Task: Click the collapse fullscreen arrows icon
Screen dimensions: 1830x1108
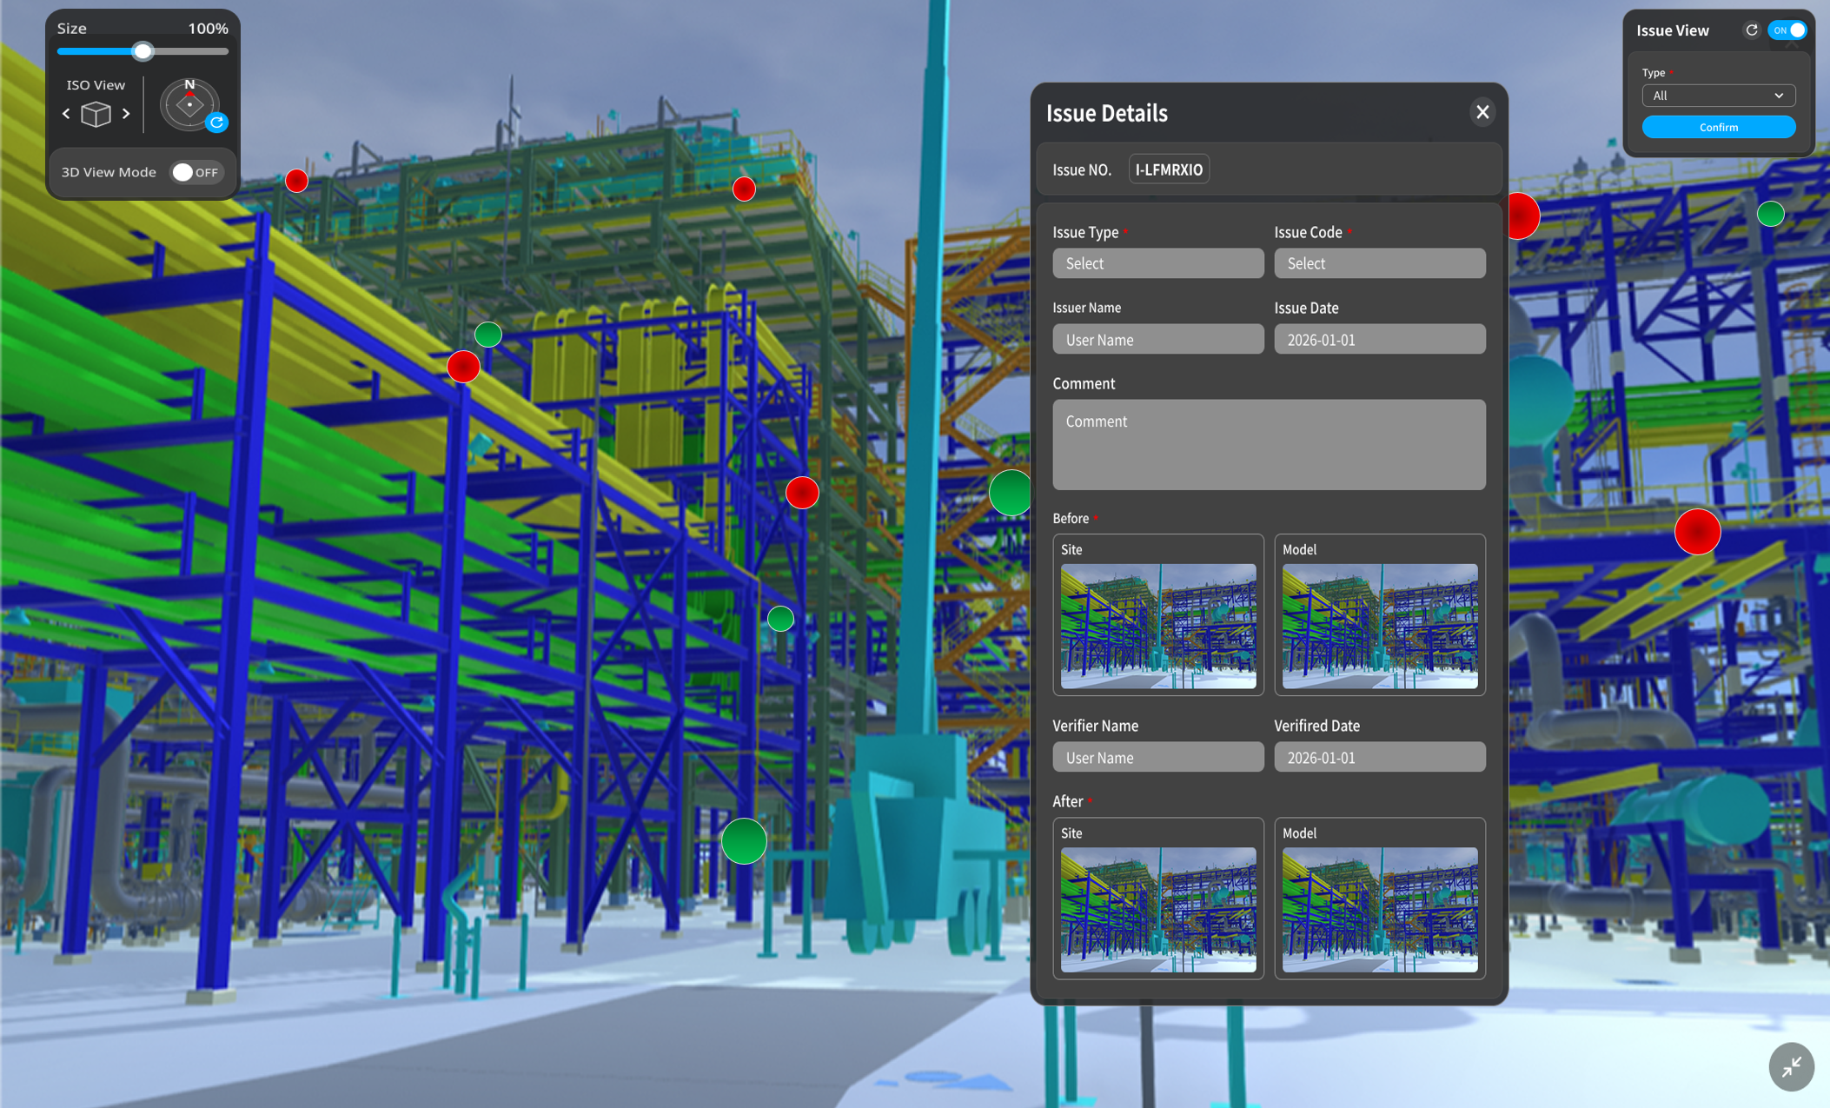Action: click(x=1791, y=1066)
